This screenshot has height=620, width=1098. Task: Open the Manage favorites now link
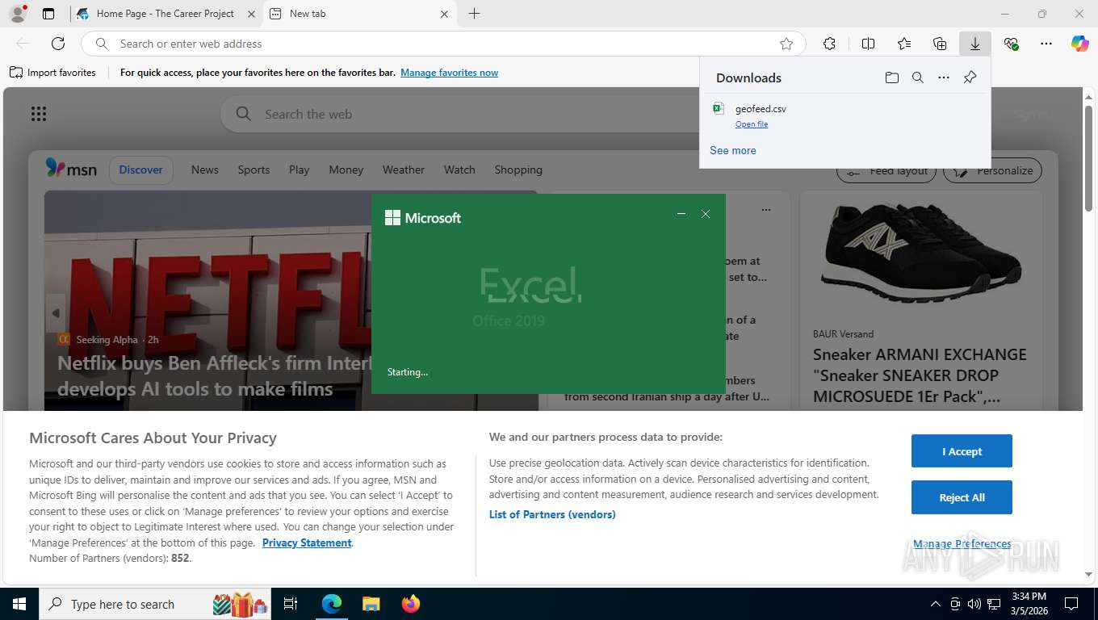point(449,73)
